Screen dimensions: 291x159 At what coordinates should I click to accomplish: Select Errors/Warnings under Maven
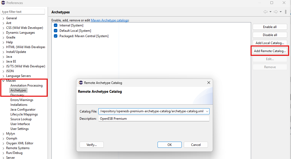(x=22, y=100)
